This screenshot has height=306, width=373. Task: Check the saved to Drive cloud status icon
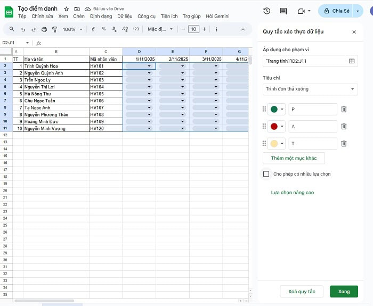pyautogui.click(x=87, y=9)
